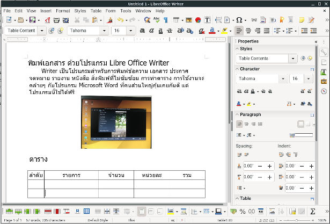Collapse the Character section in Properties
This screenshot has height=224, width=330.
click(237, 69)
